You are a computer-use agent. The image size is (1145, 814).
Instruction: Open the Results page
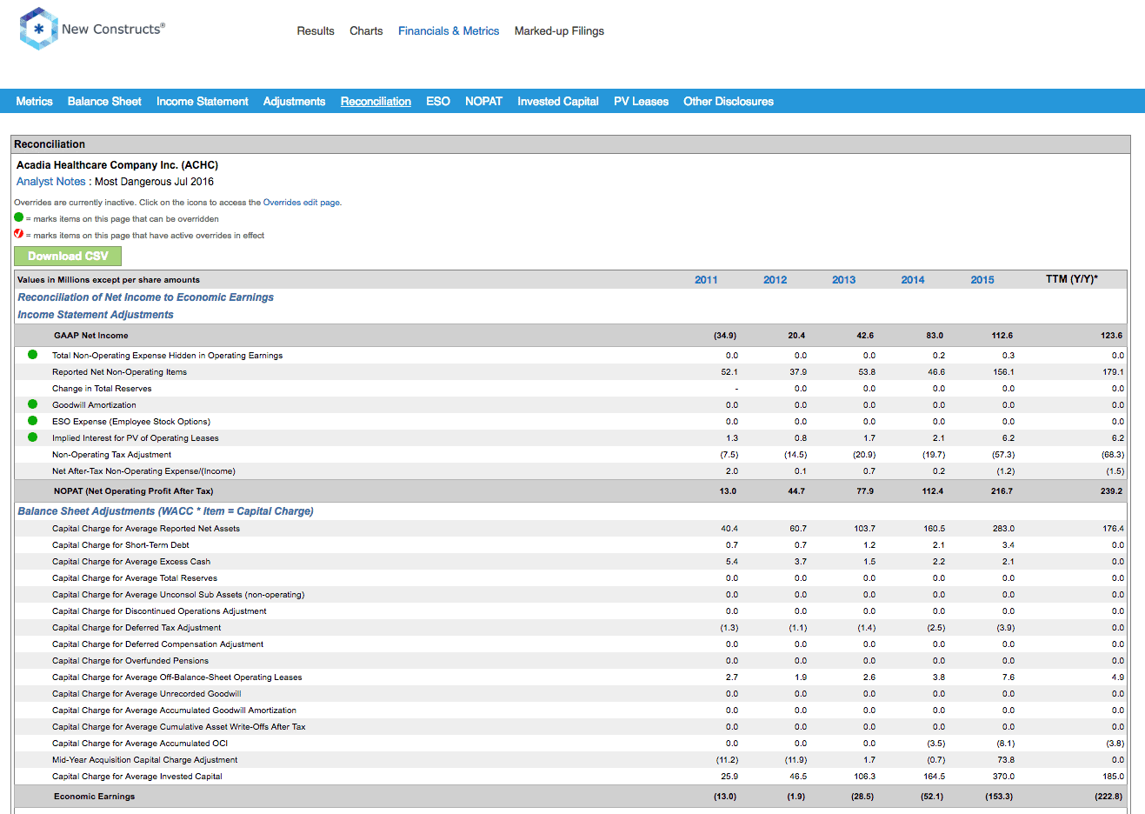316,30
